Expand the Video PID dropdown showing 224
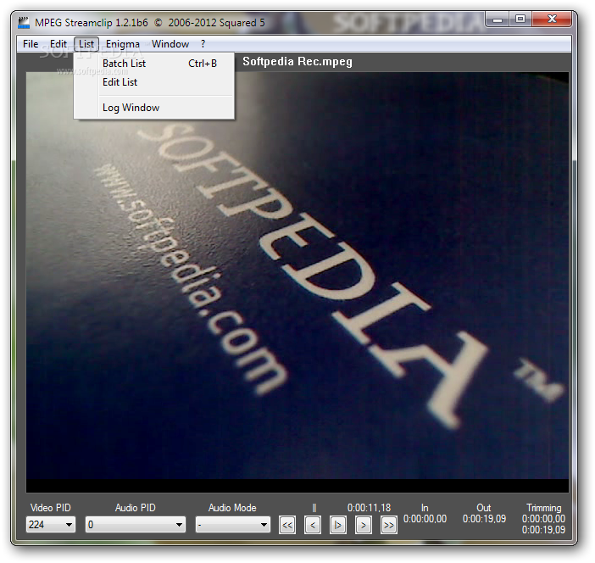The height and width of the screenshot is (563, 595). tap(51, 525)
